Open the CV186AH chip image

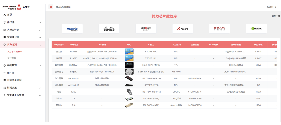129,65
